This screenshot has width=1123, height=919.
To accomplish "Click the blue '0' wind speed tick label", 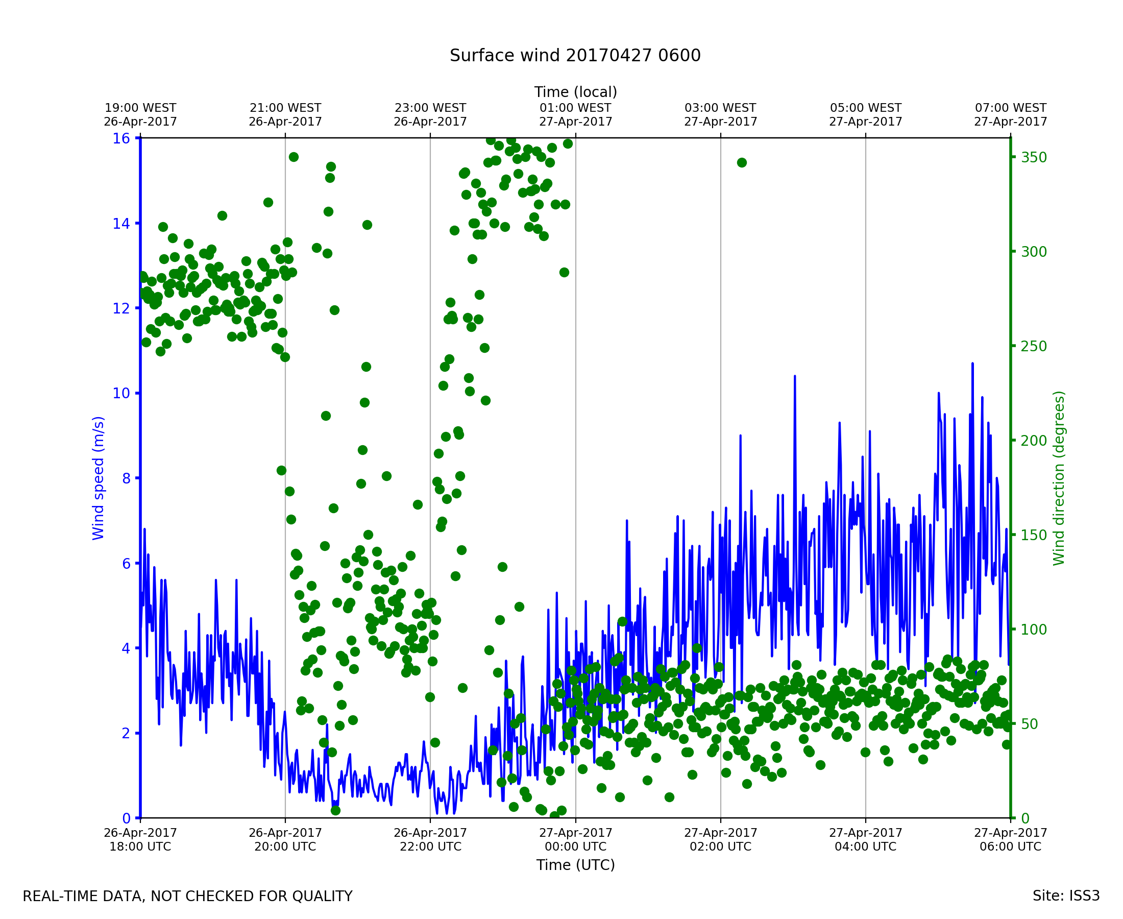I will click(x=126, y=819).
